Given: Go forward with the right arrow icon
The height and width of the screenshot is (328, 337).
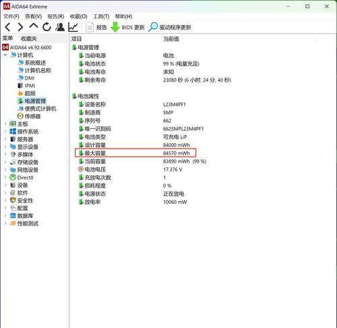Looking at the screenshot, I should 20,27.
